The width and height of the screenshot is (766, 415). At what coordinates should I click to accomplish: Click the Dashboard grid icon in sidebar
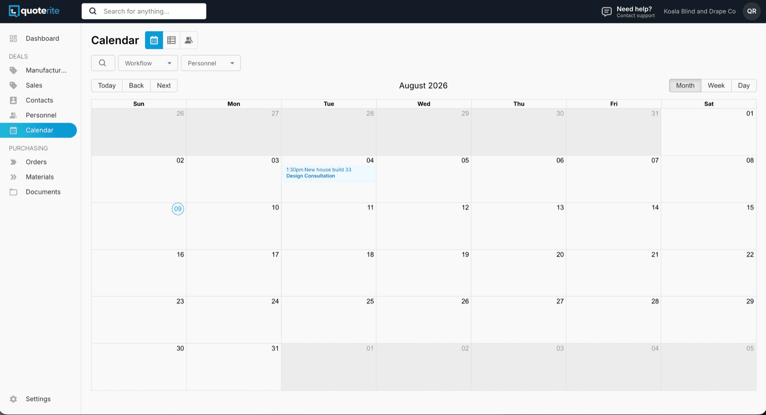pos(13,38)
